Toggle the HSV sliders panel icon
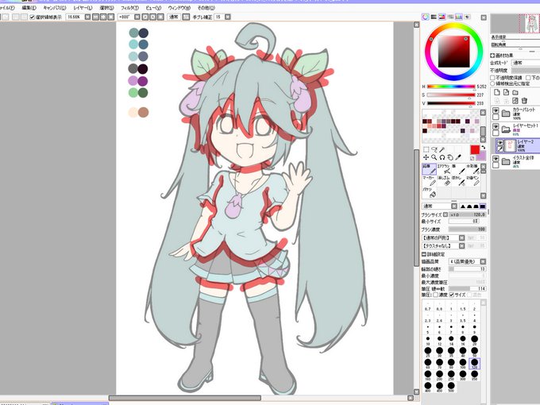 [442, 17]
